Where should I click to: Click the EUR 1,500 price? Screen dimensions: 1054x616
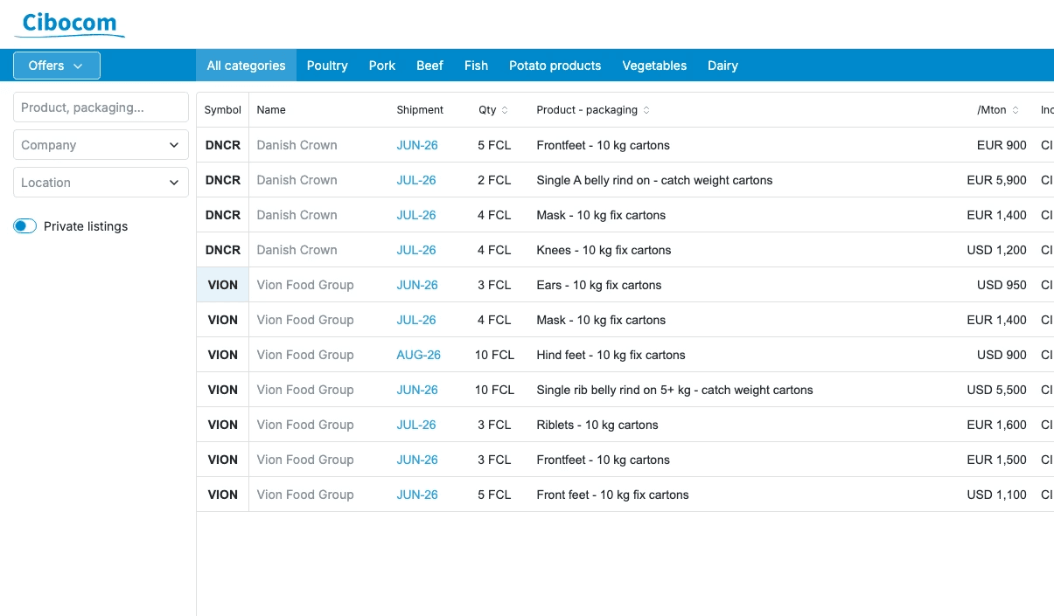(x=996, y=460)
